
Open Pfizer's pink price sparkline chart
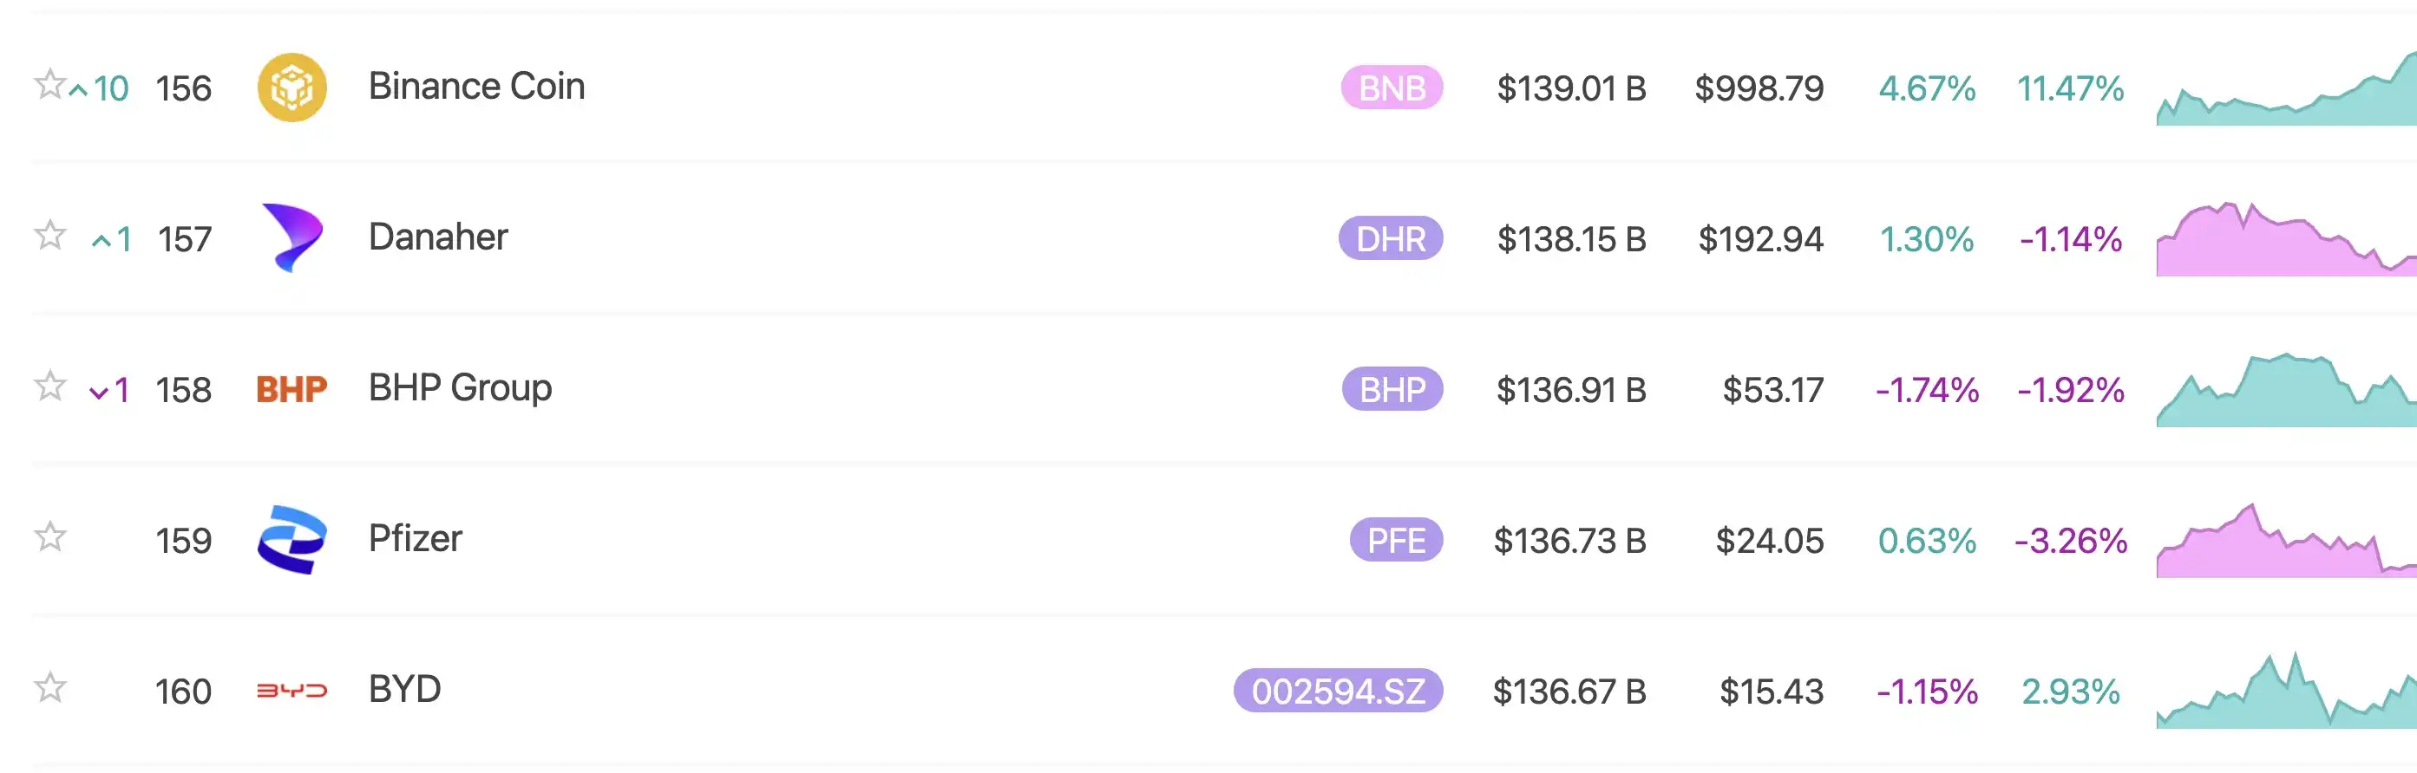pos(2286,543)
